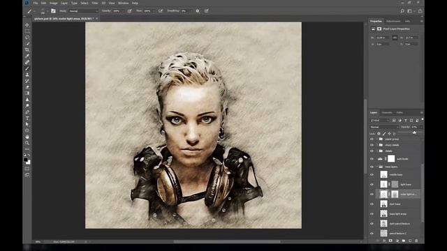
Task: Open the Window menu
Action: point(123,3)
